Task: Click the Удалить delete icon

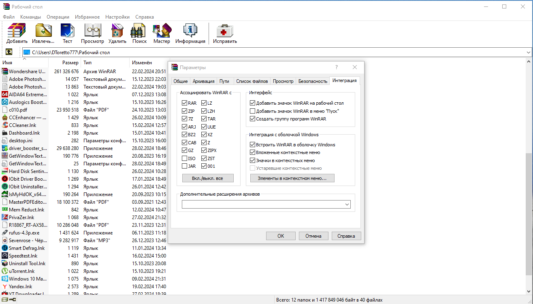Action: pos(117,30)
